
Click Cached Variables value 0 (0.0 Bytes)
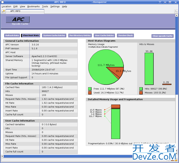pyautogui.click(x=49, y=124)
